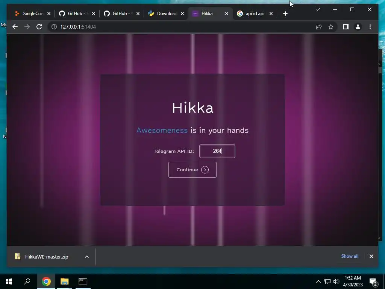Bookmark this page with the star icon
Image resolution: width=385 pixels, height=289 pixels.
pyautogui.click(x=331, y=27)
